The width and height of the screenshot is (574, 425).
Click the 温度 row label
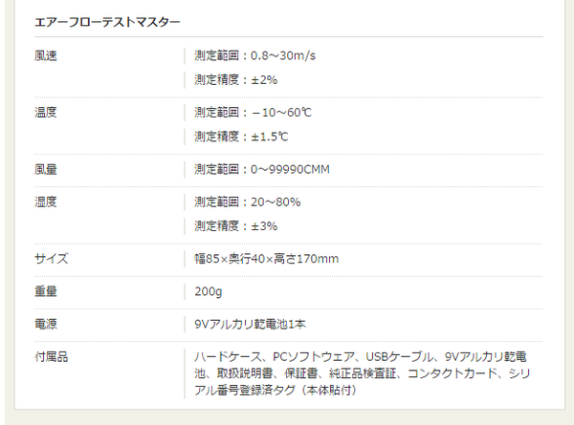click(45, 113)
